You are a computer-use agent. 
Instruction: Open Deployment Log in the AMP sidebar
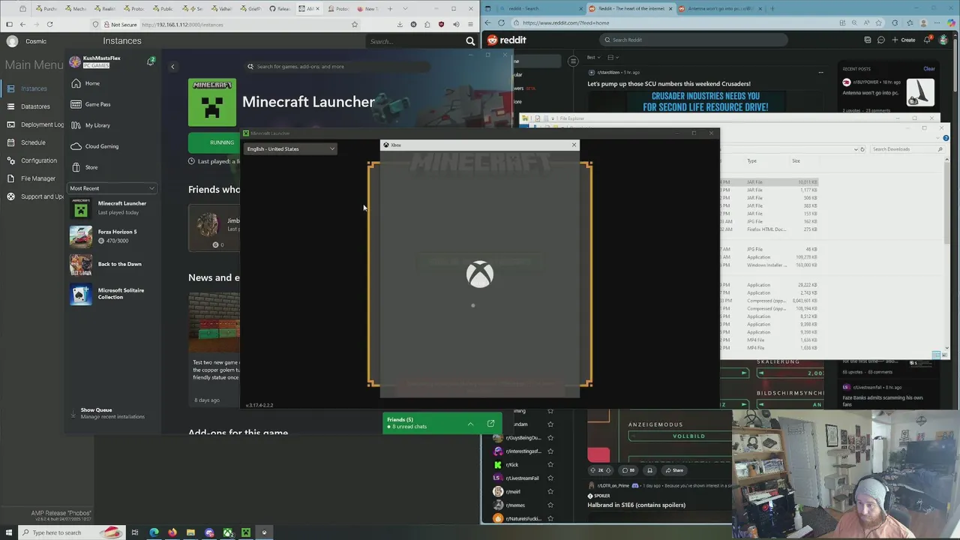(34, 124)
